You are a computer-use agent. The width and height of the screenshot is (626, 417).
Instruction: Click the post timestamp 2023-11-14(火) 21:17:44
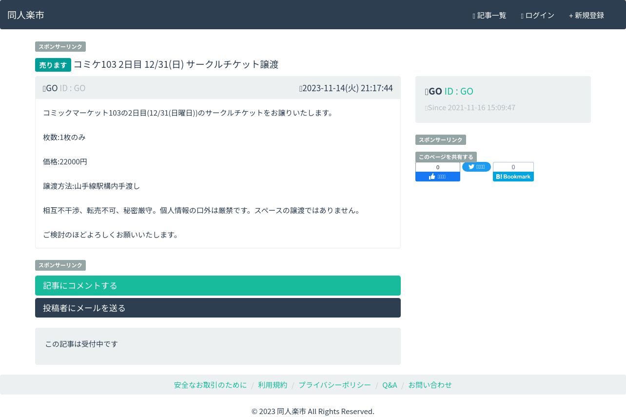tap(346, 88)
